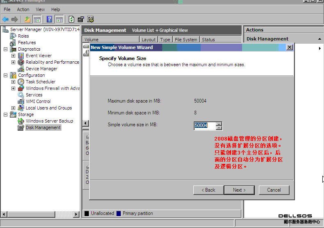
Task: Collapse the Diagnostics tree node
Action: pos(6,49)
